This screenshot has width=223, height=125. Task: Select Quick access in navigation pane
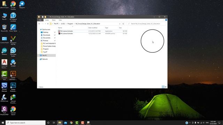click(46, 30)
